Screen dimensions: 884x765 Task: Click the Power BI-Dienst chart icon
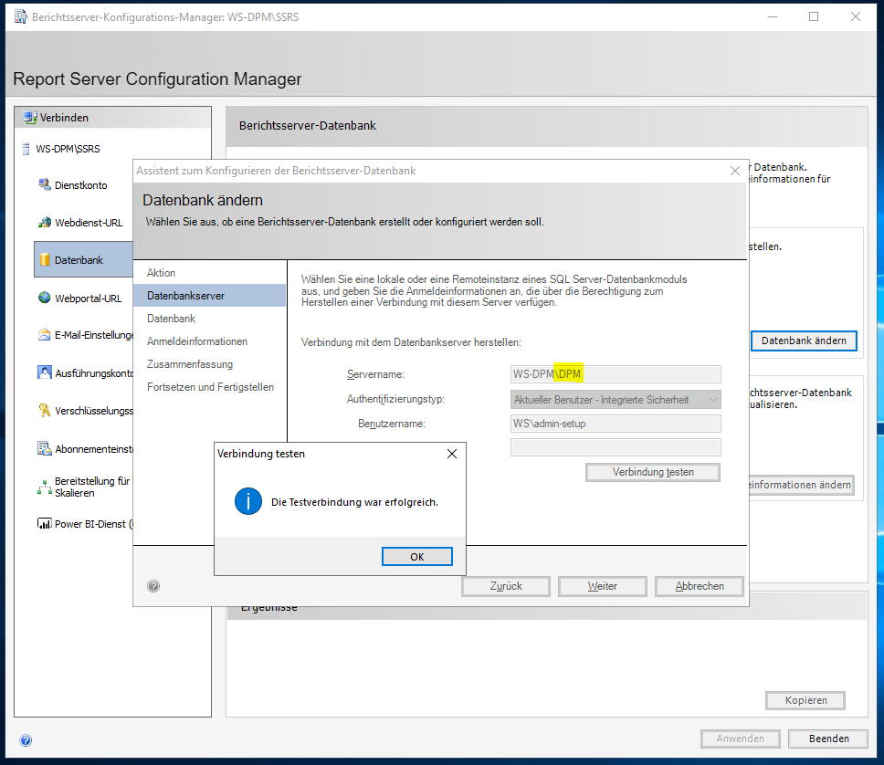click(x=45, y=523)
